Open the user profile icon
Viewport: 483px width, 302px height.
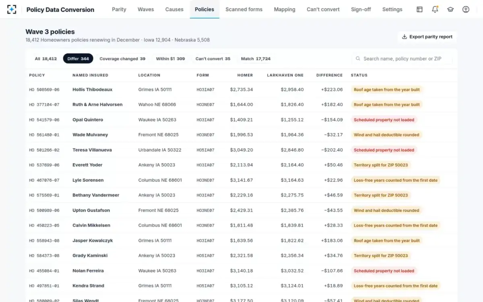pos(466,9)
